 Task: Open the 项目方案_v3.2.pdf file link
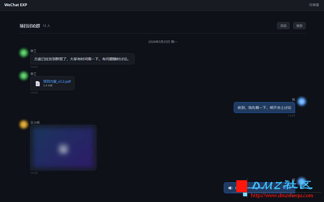coord(57,81)
